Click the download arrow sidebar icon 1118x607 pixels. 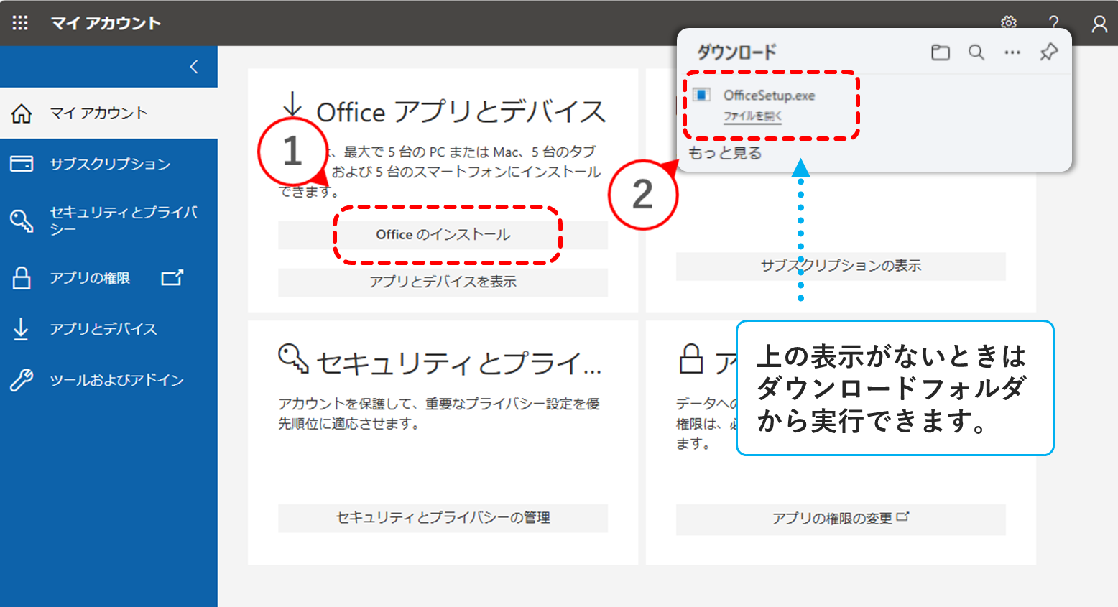[x=22, y=329]
